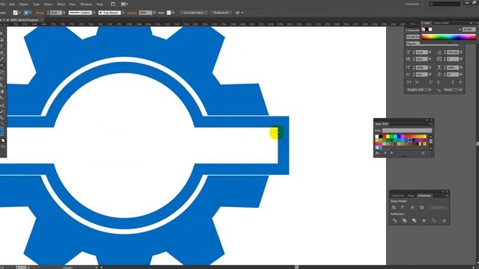Open the File menu

point(3,4)
